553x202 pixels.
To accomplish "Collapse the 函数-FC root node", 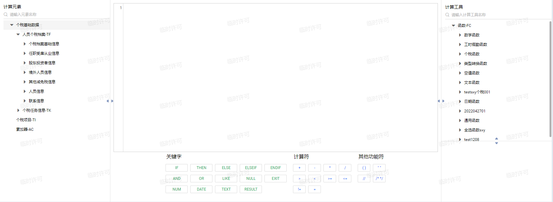I will coord(453,26).
